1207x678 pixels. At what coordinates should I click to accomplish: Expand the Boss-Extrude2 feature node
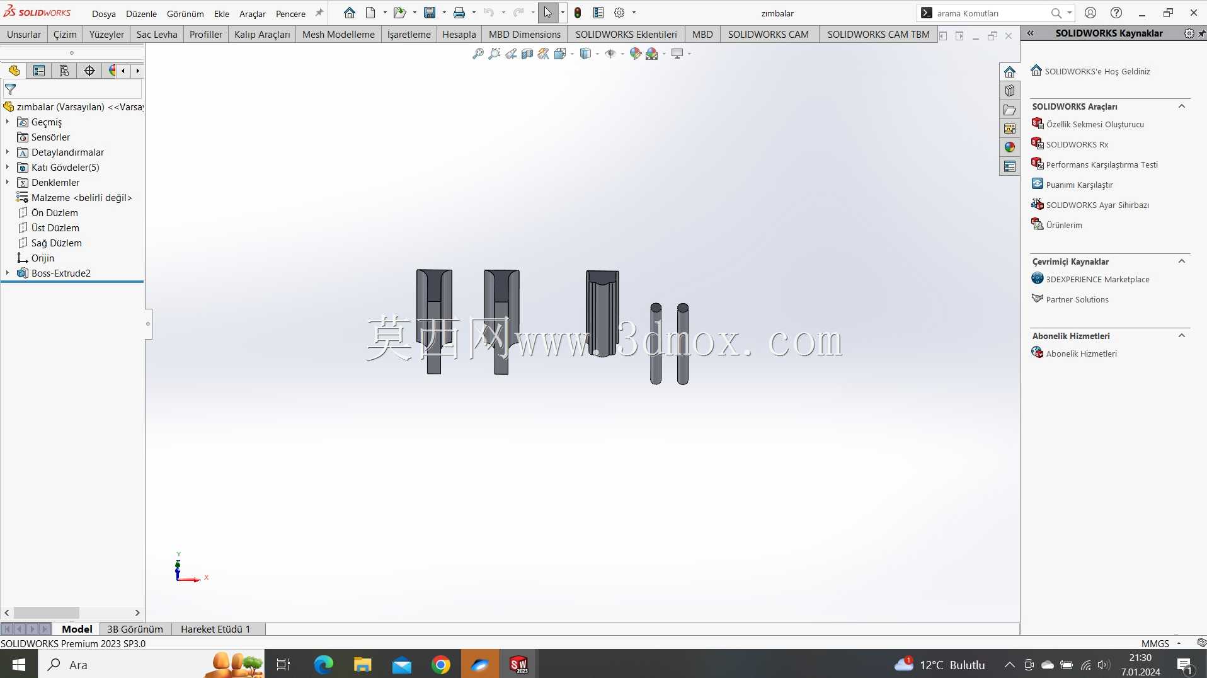(8, 273)
